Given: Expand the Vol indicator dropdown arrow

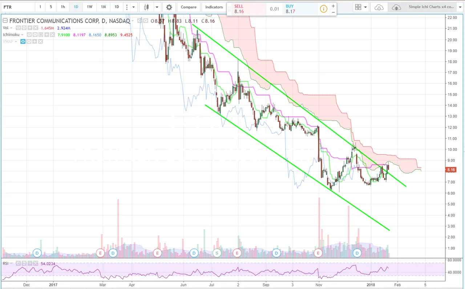Looking at the screenshot, I should pos(11,28).
